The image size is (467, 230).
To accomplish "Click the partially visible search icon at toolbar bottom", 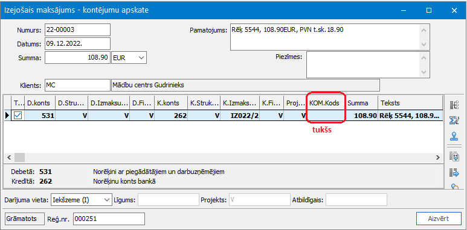I will [x=454, y=187].
